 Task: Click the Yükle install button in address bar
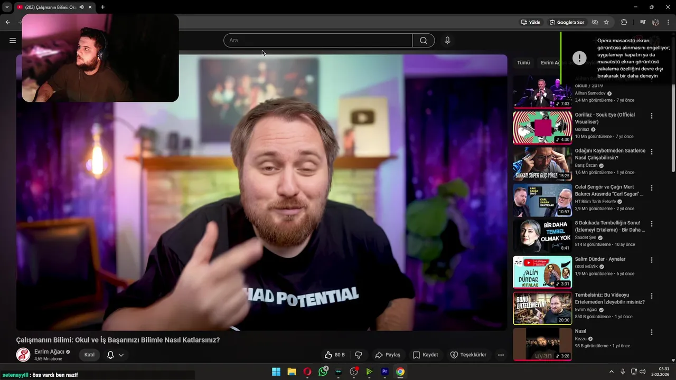531,22
